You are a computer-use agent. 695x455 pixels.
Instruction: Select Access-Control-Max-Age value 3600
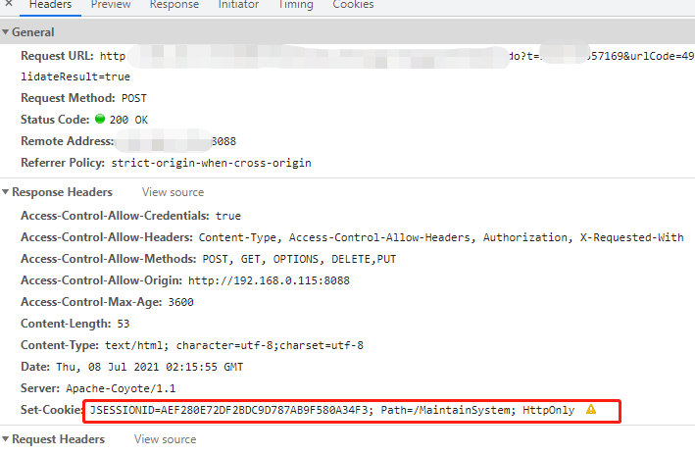(180, 302)
